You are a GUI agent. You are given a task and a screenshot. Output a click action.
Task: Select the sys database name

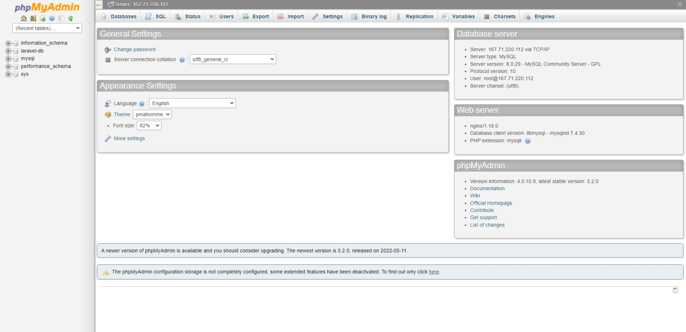coord(25,74)
